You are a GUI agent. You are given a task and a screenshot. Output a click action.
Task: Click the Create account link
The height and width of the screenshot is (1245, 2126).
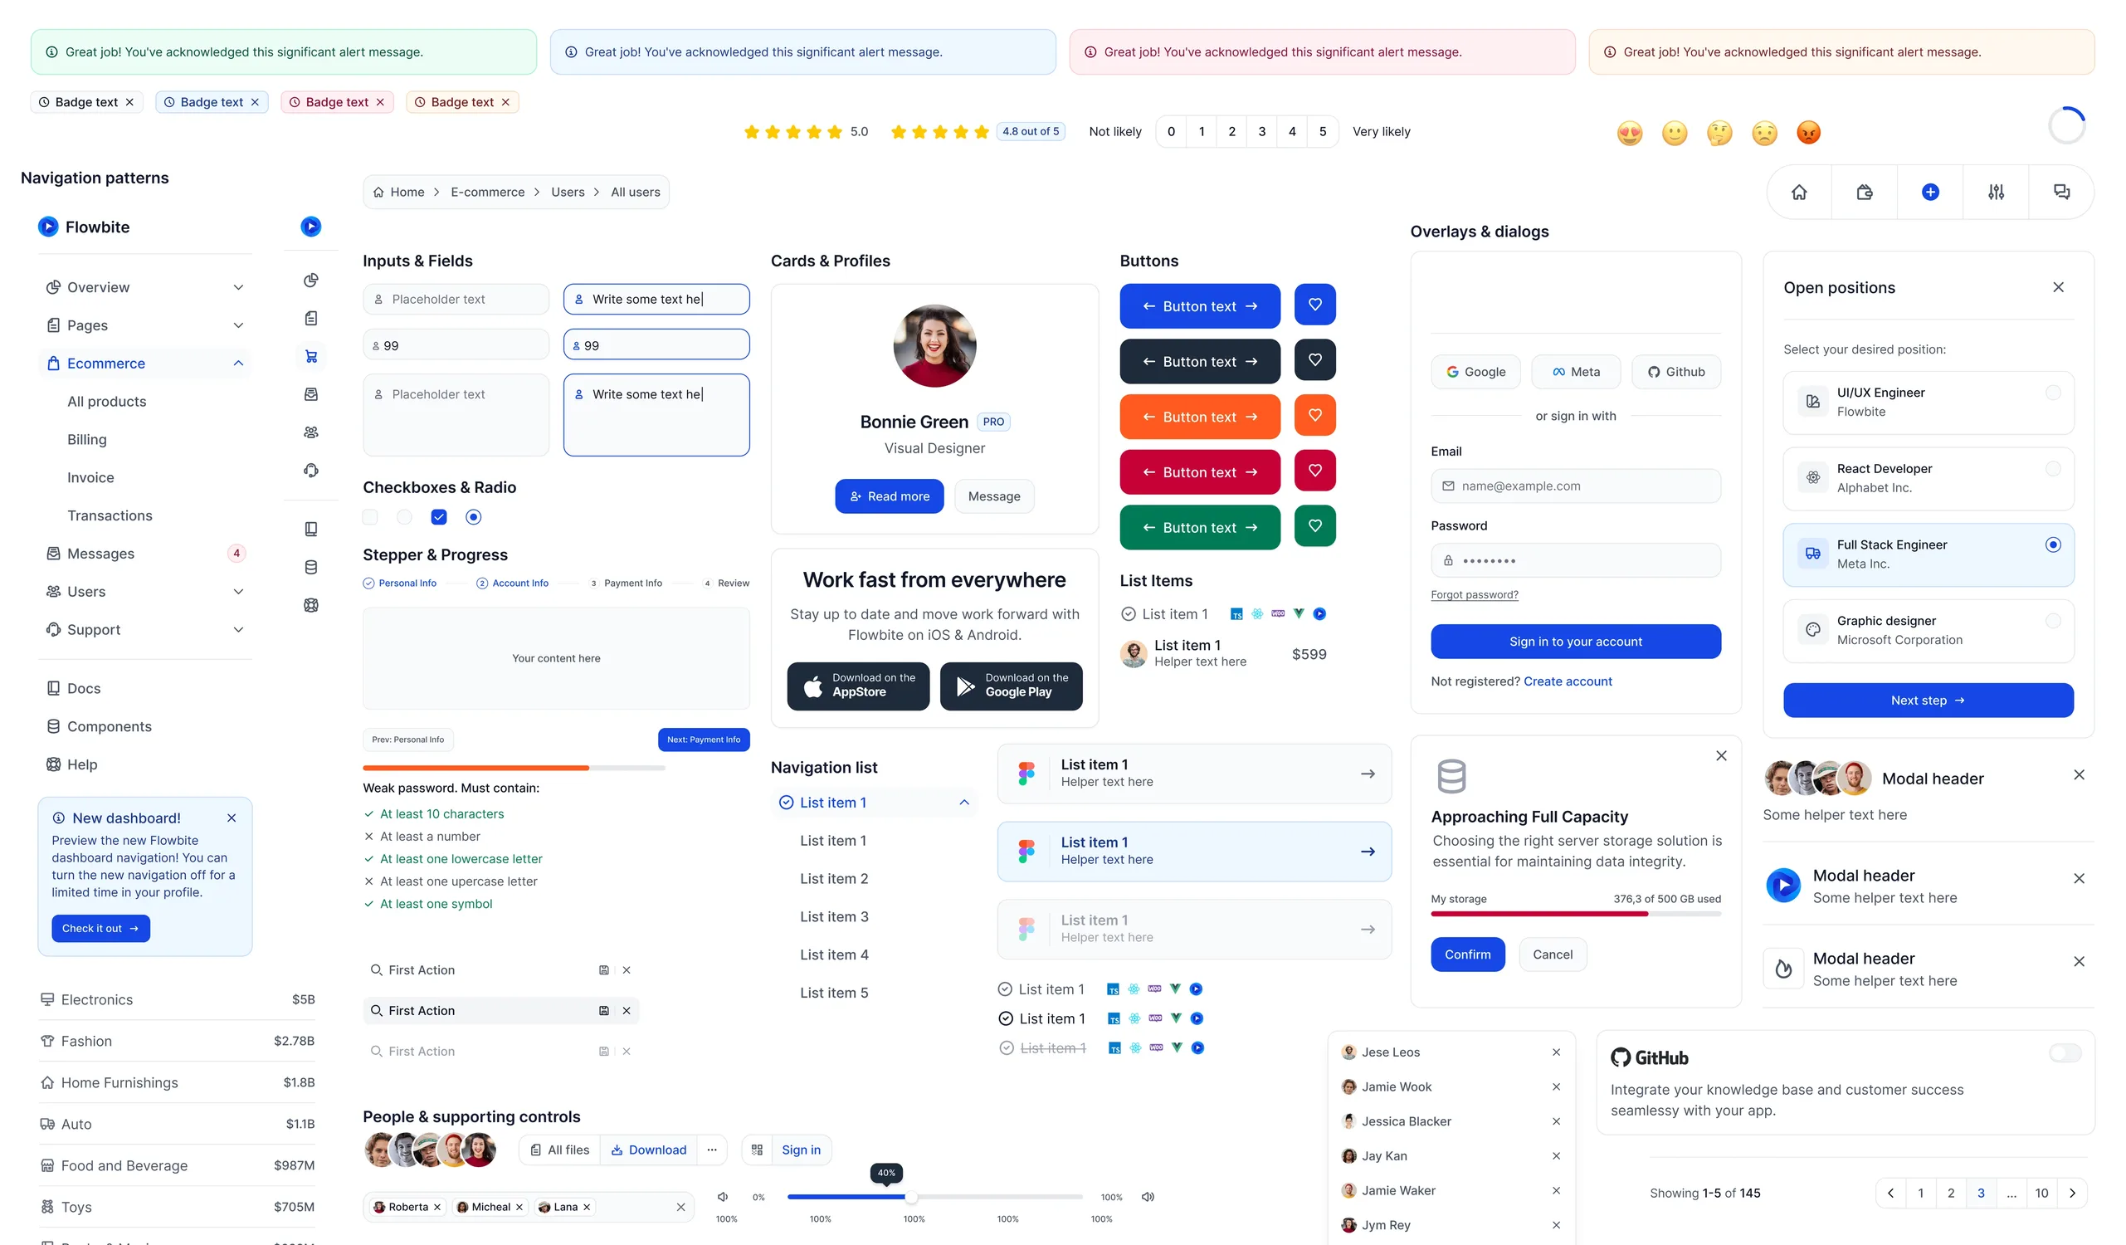(1568, 681)
